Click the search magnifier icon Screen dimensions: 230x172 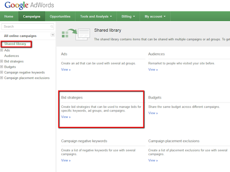coord(52,26)
